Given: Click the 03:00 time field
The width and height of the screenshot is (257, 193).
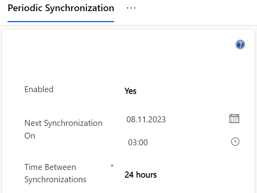Looking at the screenshot, I should (x=138, y=143).
